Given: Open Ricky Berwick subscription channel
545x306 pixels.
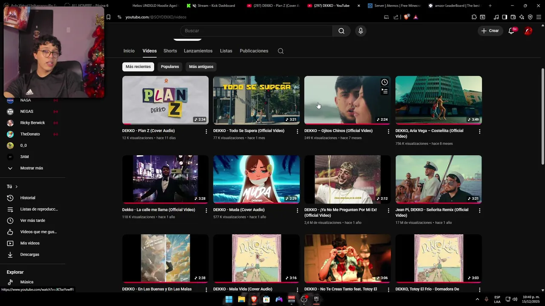Looking at the screenshot, I should (x=33, y=123).
